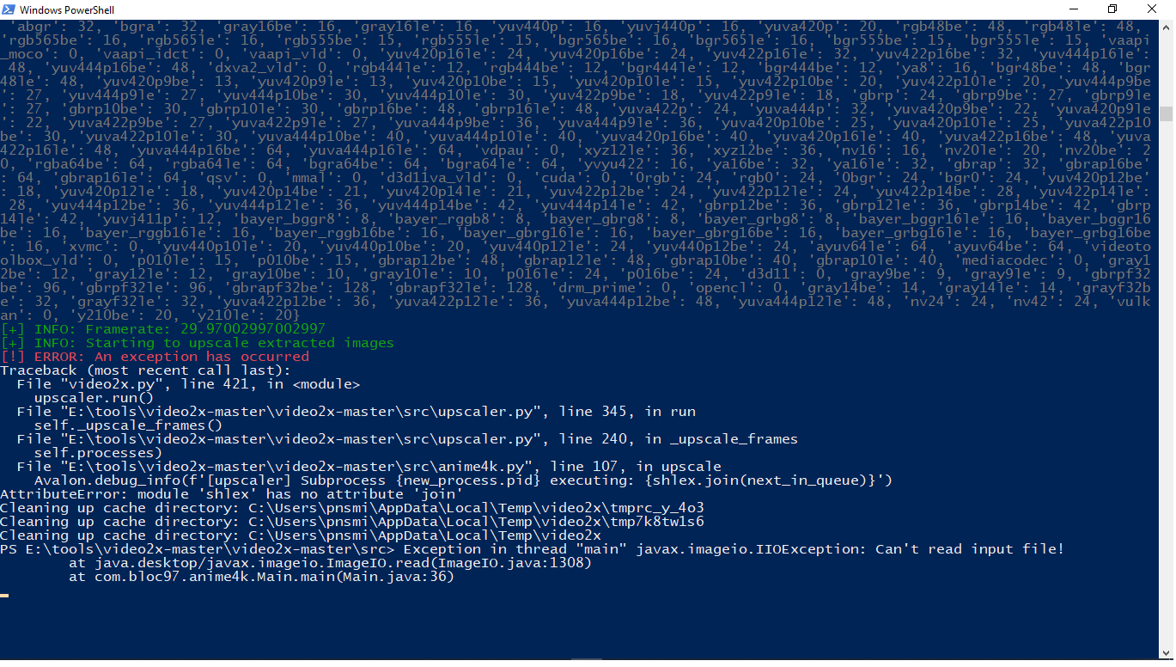Maximize the PowerShell window
Image resolution: width=1176 pixels, height=667 pixels.
click(1111, 9)
